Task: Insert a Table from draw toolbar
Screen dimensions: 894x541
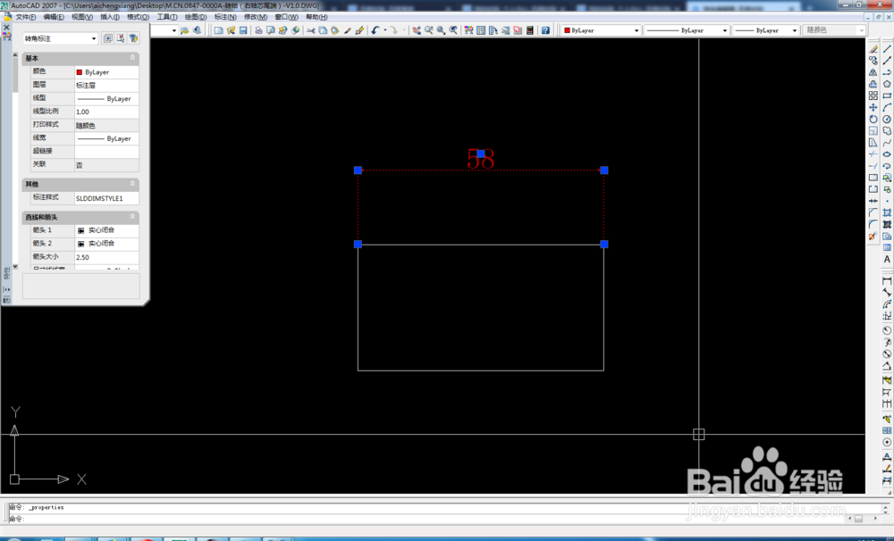Action: click(887, 247)
